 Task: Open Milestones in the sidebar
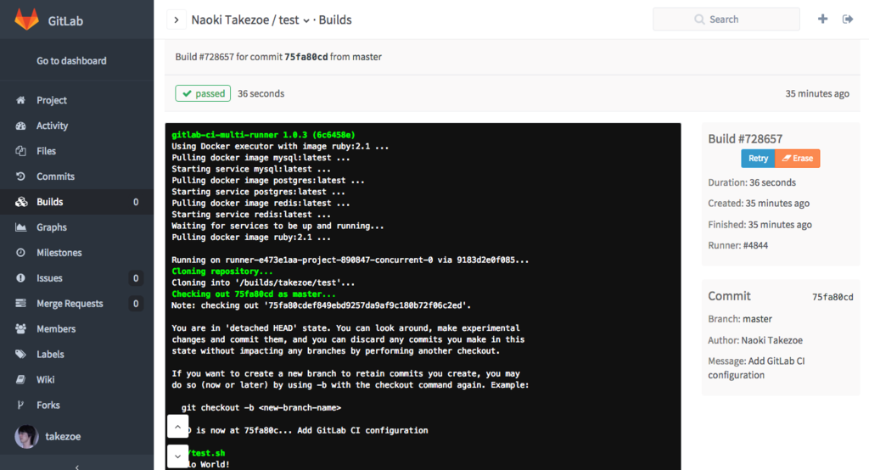click(77, 253)
